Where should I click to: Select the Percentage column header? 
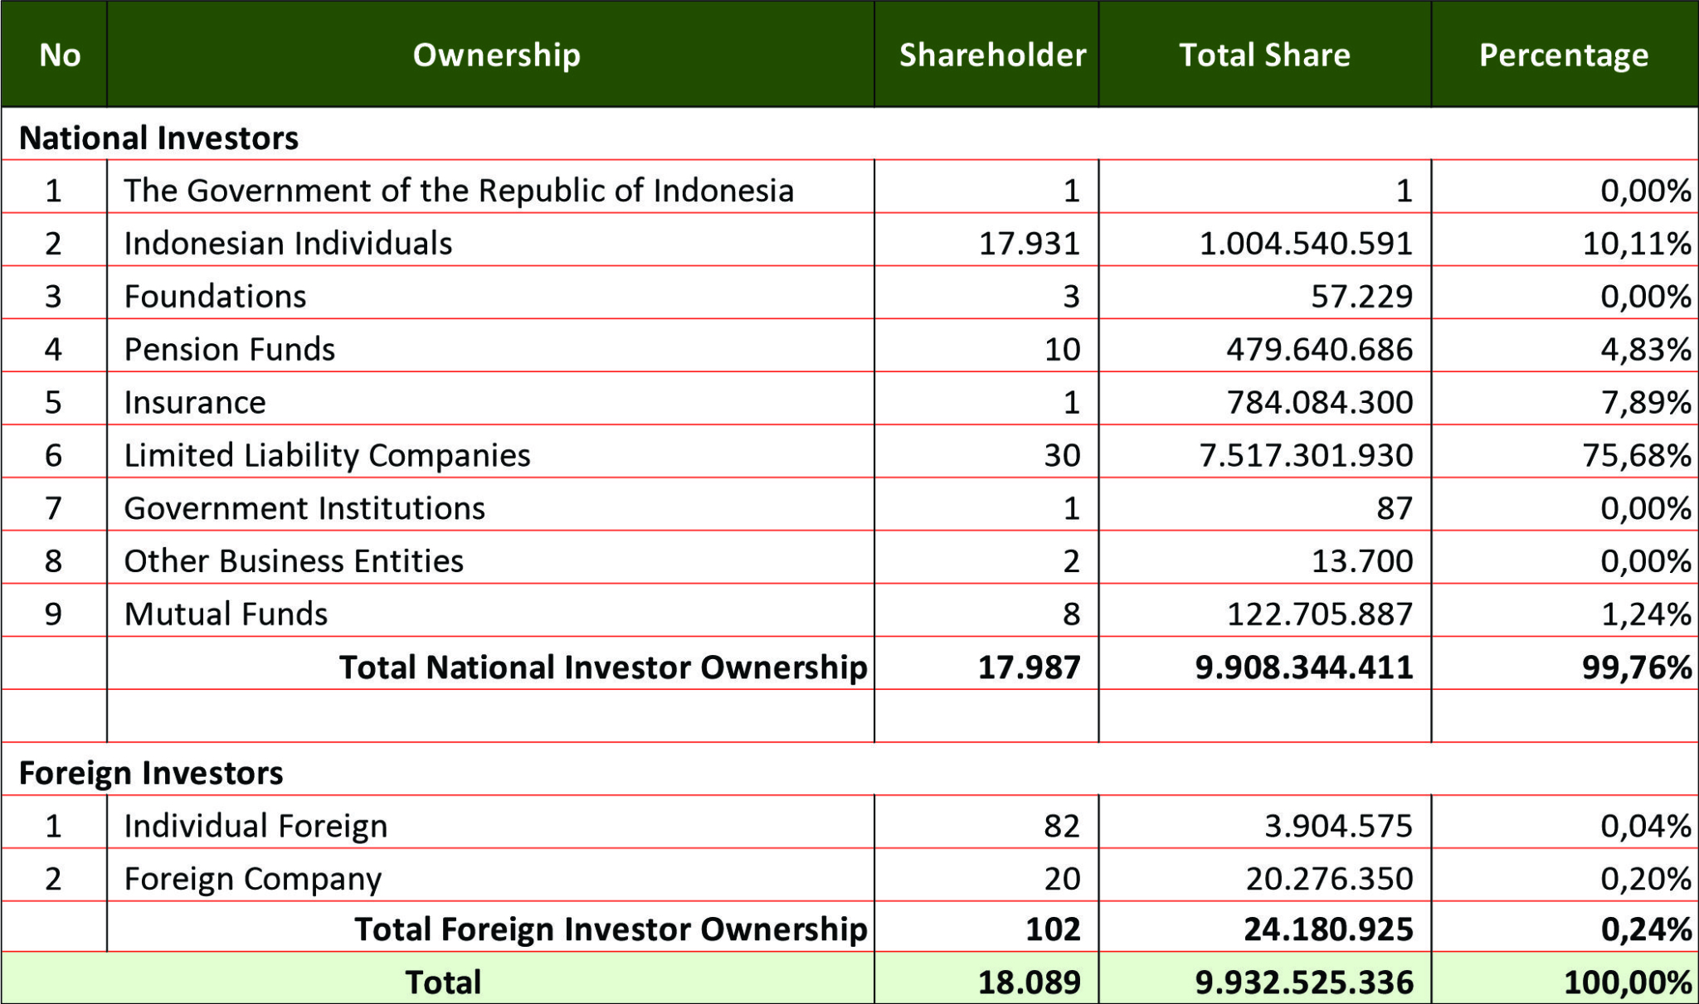pos(1563,56)
